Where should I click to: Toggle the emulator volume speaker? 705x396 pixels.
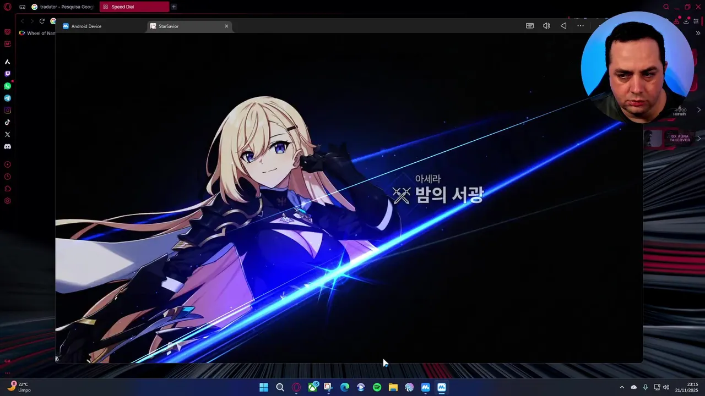(x=546, y=26)
